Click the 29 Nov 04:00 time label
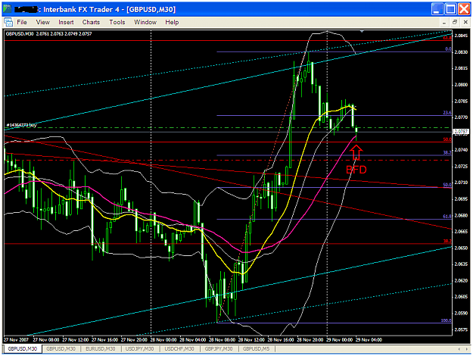 369,339
